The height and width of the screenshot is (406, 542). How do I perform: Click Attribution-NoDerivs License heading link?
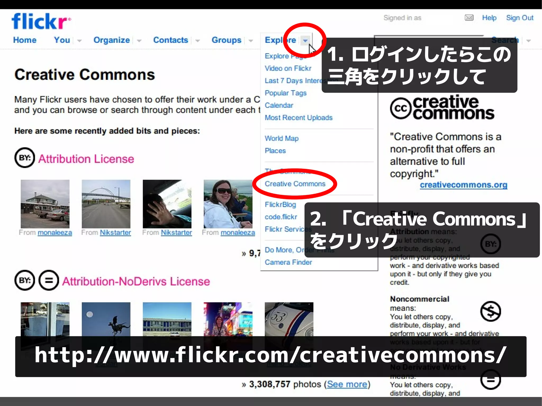(x=136, y=281)
